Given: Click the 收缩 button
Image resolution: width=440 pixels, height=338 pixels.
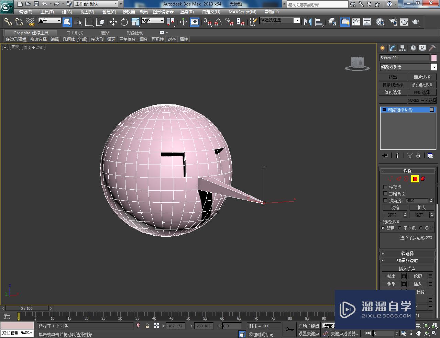Looking at the screenshot, I should click(395, 207).
